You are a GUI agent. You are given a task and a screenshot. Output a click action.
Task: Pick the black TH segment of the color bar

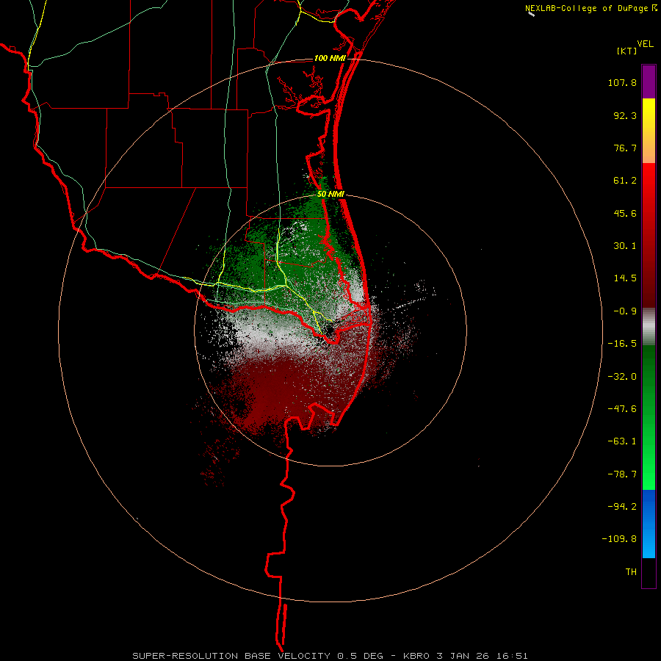tap(649, 572)
